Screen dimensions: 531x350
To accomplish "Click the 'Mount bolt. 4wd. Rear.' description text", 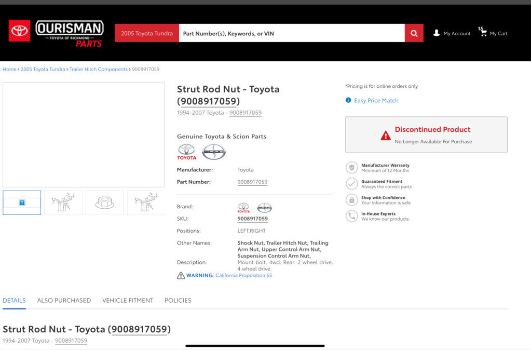I will 285,266.
